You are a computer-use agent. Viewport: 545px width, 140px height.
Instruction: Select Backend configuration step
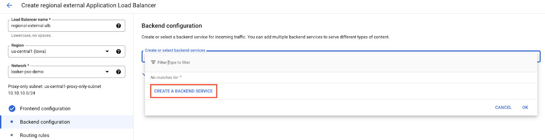click(45, 122)
